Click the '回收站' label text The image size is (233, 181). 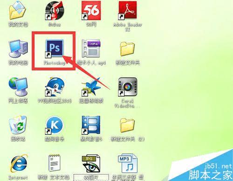(x=18, y=139)
